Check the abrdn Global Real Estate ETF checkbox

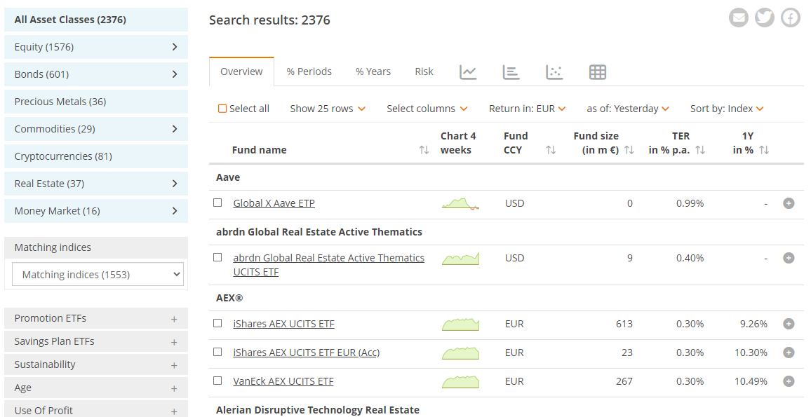pyautogui.click(x=217, y=257)
